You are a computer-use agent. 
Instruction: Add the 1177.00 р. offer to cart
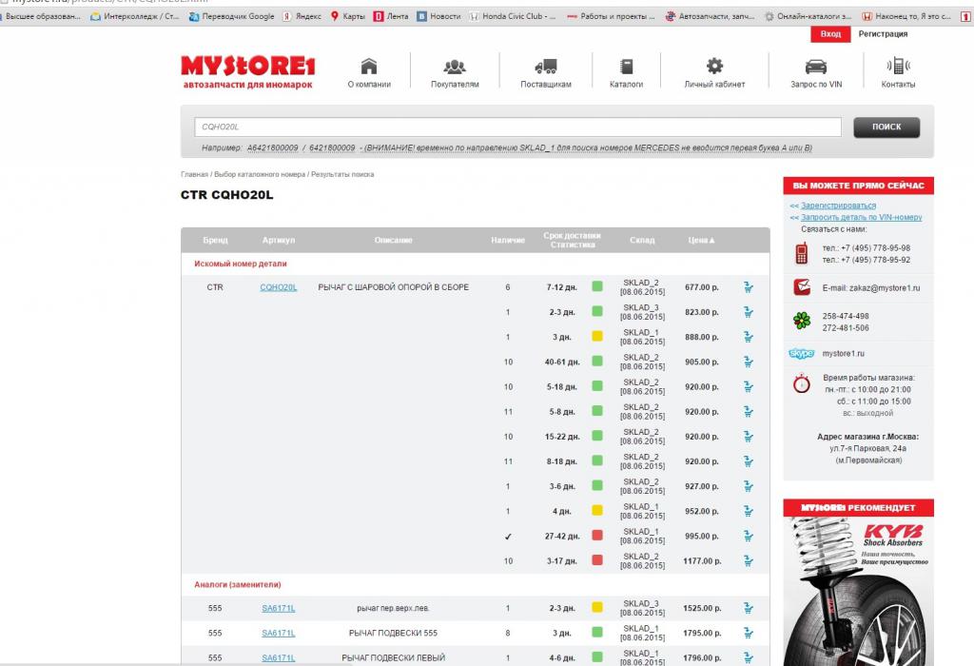(749, 560)
